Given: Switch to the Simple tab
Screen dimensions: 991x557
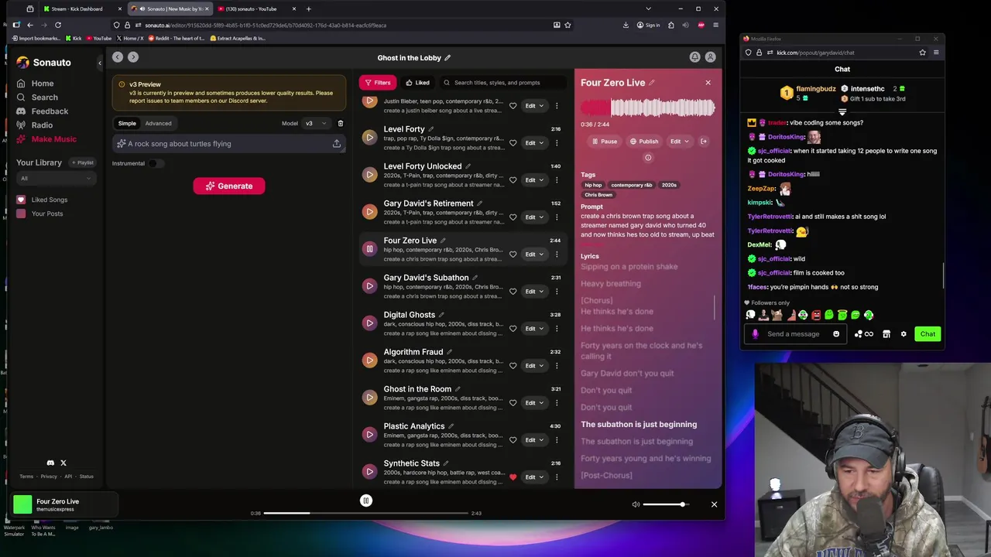Looking at the screenshot, I should [127, 123].
